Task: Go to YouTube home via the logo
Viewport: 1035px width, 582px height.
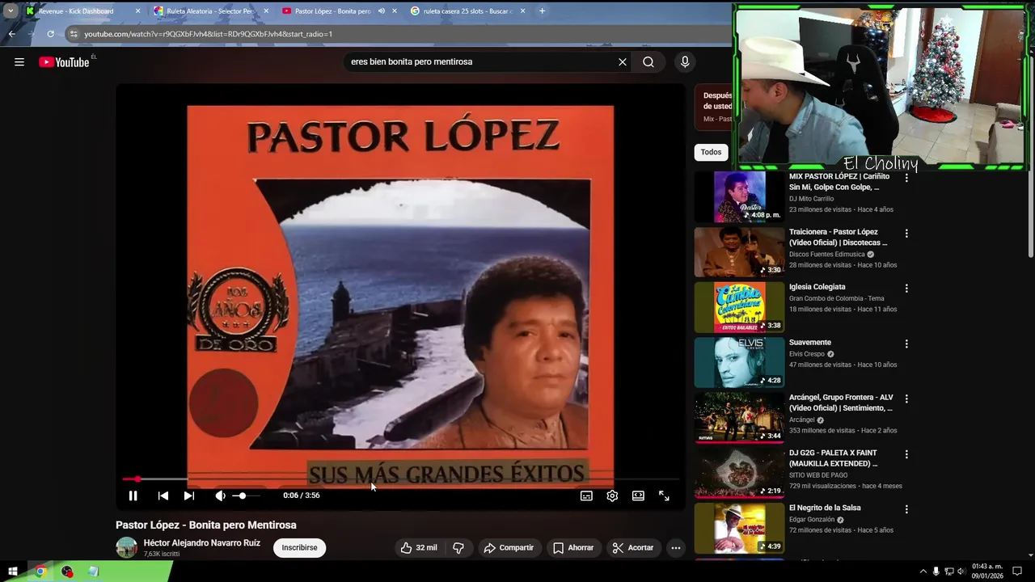Action: pyautogui.click(x=64, y=62)
